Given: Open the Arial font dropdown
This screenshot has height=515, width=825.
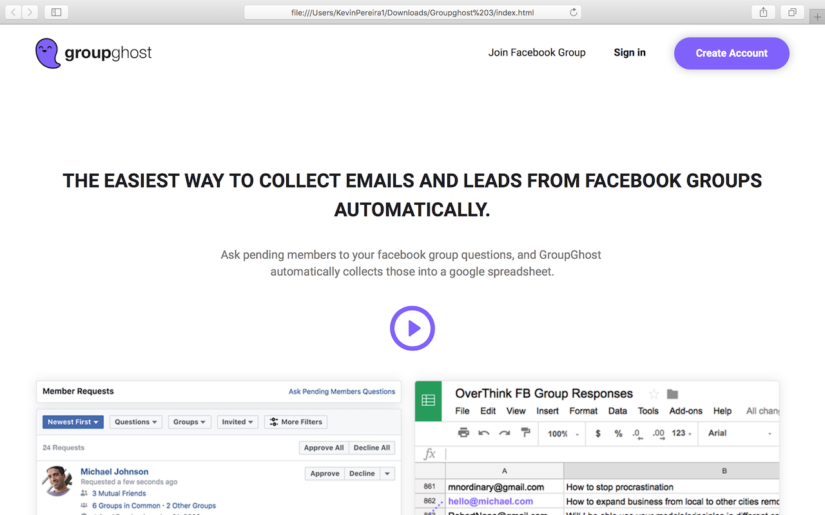Looking at the screenshot, I should pyautogui.click(x=740, y=433).
